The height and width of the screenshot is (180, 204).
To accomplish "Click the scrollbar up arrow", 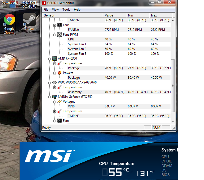I will pos(173,20).
